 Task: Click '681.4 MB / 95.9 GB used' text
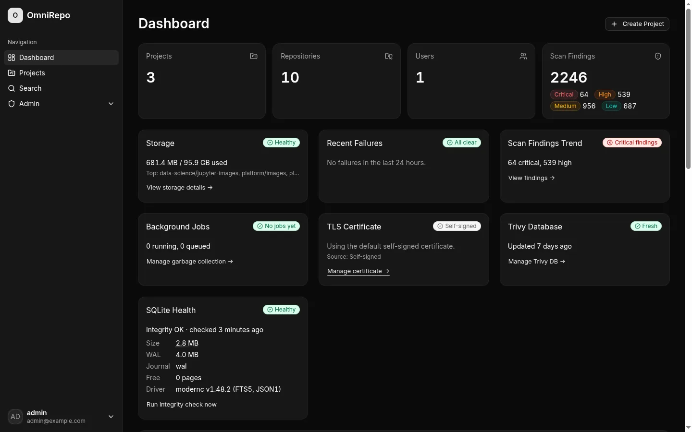(186, 163)
